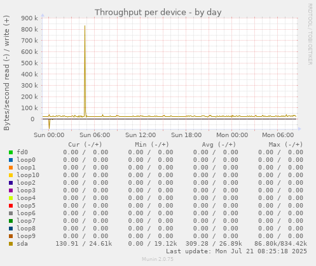This screenshot has height=266, width=316.
Task: Click the 'Sun 12:00' axis label
Action: 141,135
